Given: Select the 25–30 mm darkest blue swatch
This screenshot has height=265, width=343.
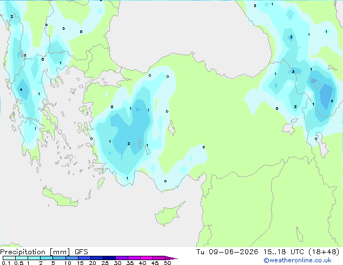Looking at the screenshot, I should (x=109, y=258).
